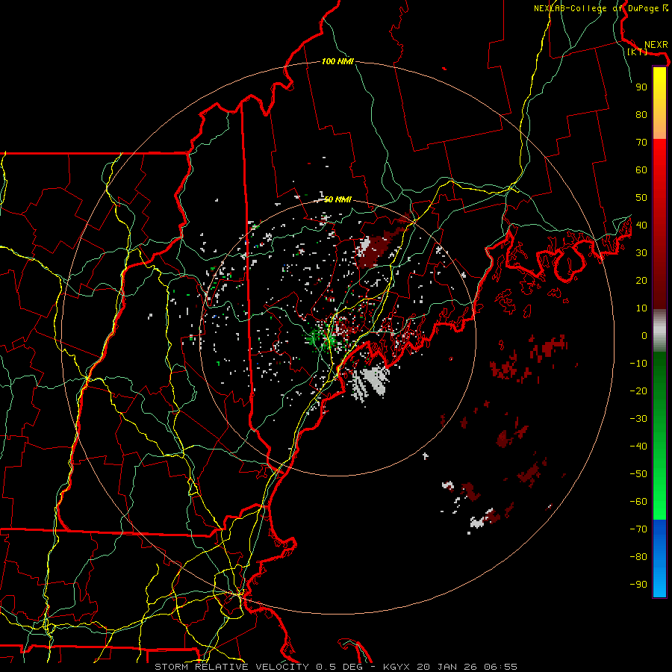Image resolution: width=672 pixels, height=672 pixels.
Task: Click the positive 20 knot scale value
Action: (641, 281)
